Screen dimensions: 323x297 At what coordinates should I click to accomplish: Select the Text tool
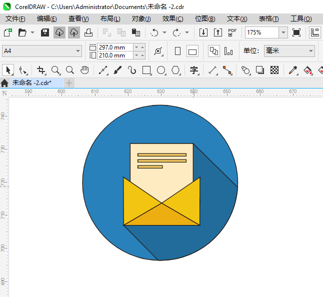pos(194,70)
